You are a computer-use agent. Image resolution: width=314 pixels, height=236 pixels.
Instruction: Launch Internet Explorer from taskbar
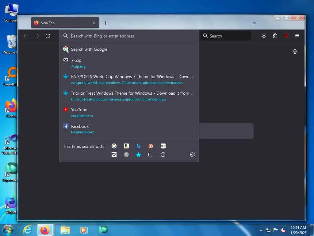27,230
